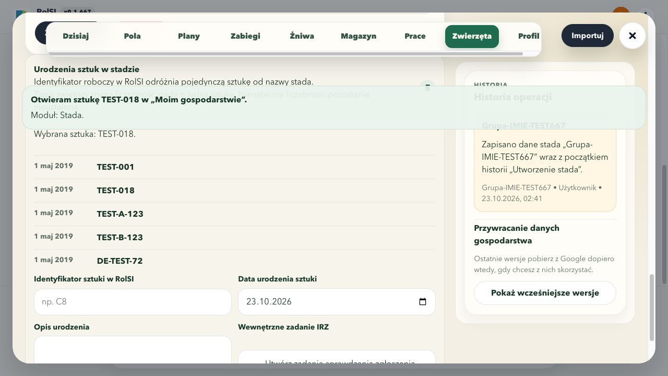Close the dialog with the X button
This screenshot has height=376, width=668.
click(x=633, y=36)
